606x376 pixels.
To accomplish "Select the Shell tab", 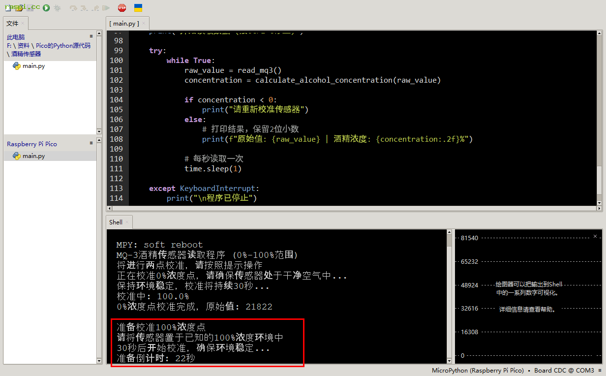I will click(116, 222).
